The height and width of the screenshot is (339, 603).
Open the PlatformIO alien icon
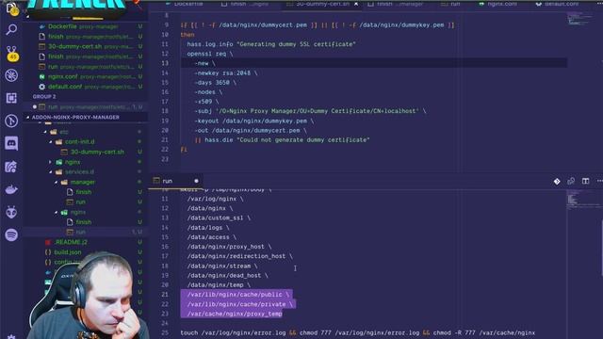point(11,212)
